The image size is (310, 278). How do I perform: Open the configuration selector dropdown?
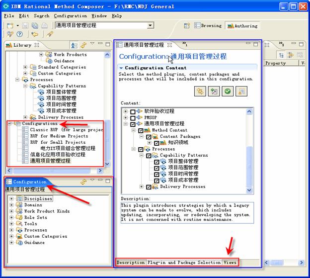pyautogui.click(x=150, y=25)
